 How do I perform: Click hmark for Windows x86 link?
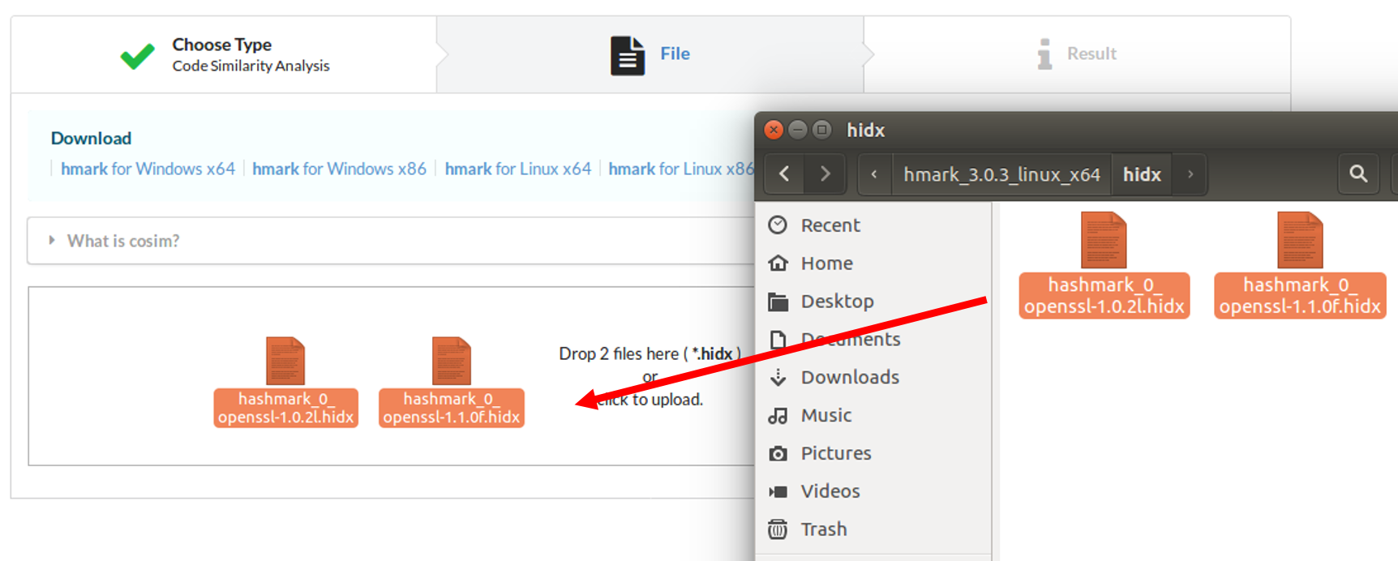click(339, 169)
